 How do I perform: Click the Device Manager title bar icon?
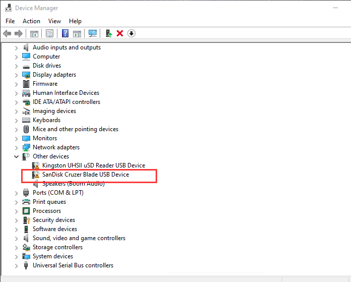pyautogui.click(x=9, y=8)
